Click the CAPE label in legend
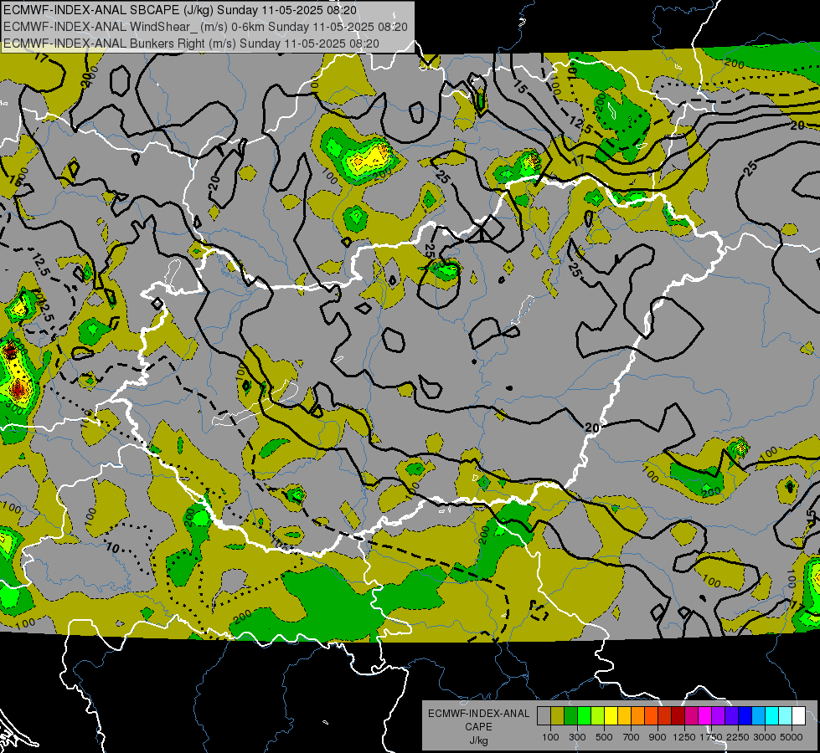 point(478,726)
